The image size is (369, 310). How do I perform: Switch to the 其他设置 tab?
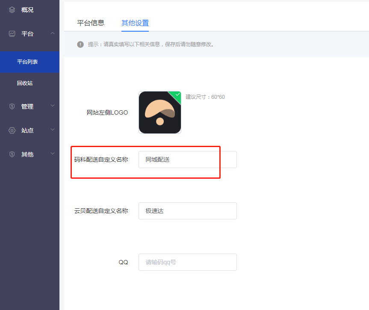click(135, 23)
